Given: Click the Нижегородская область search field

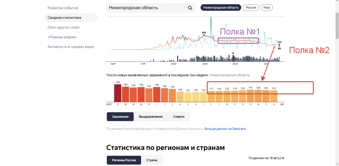Looking at the screenshot, I should point(151,8).
